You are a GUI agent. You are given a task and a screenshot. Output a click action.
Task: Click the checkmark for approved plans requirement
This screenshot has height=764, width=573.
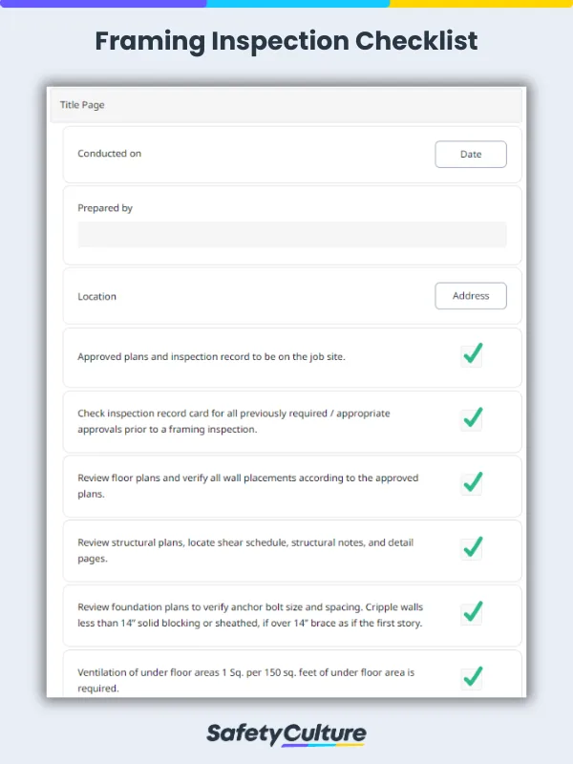pos(472,354)
